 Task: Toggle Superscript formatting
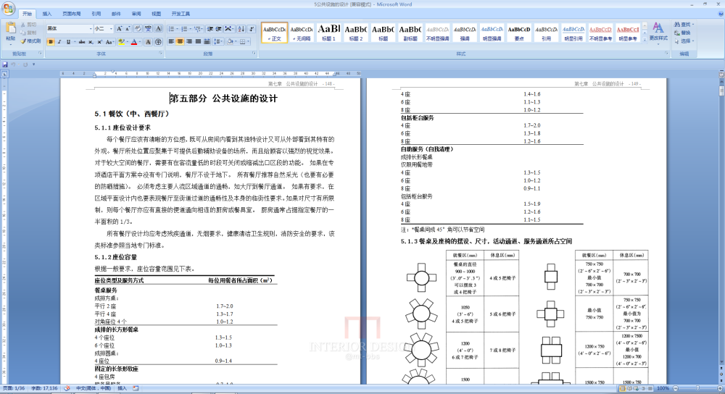pos(99,42)
